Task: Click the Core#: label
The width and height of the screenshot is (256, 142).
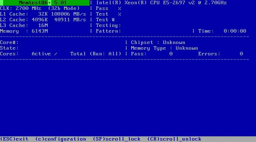Action: coord(9,42)
